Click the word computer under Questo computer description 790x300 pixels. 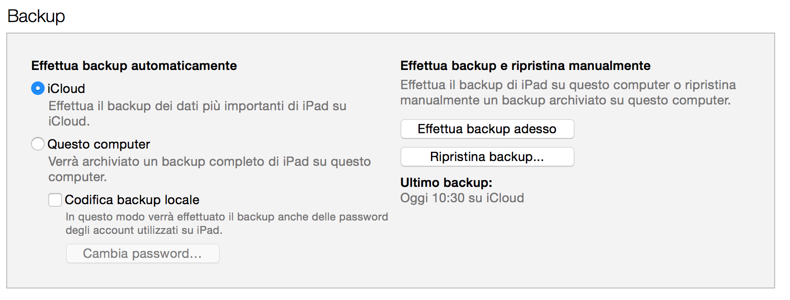click(77, 177)
